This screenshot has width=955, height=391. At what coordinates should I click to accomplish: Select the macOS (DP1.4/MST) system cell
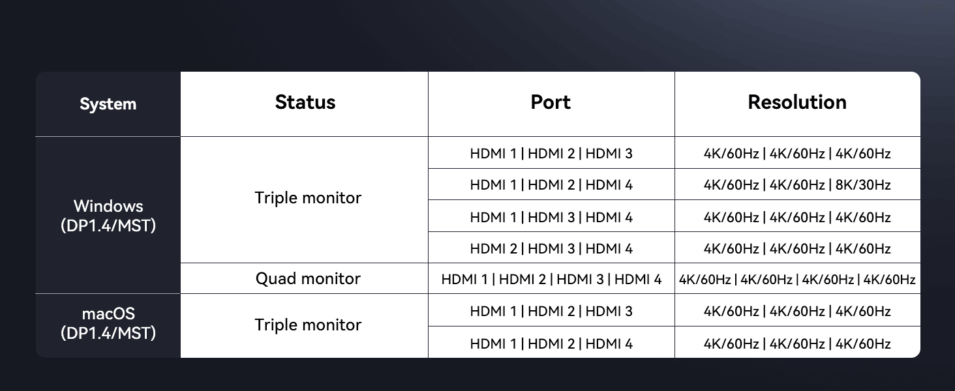click(x=108, y=324)
